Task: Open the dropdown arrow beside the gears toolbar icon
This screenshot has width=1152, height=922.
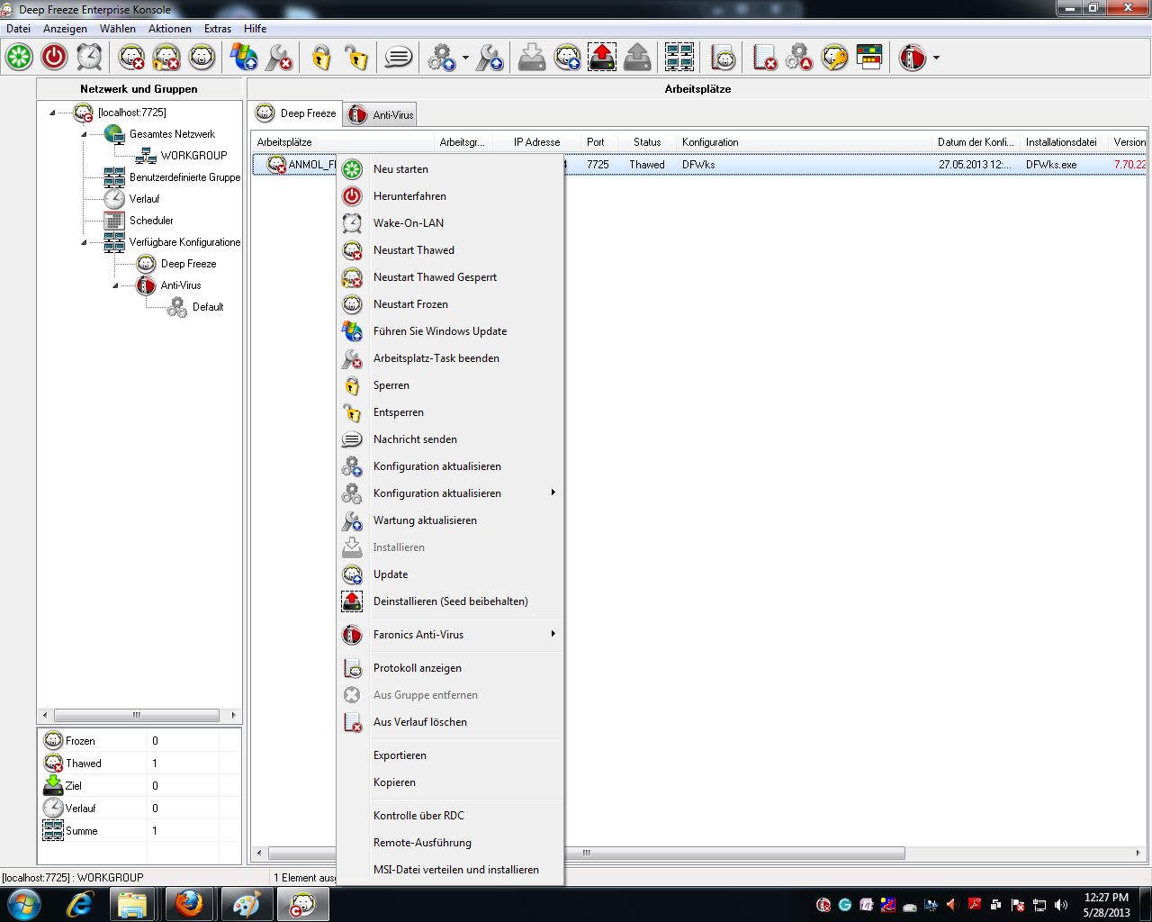Action: [x=465, y=58]
